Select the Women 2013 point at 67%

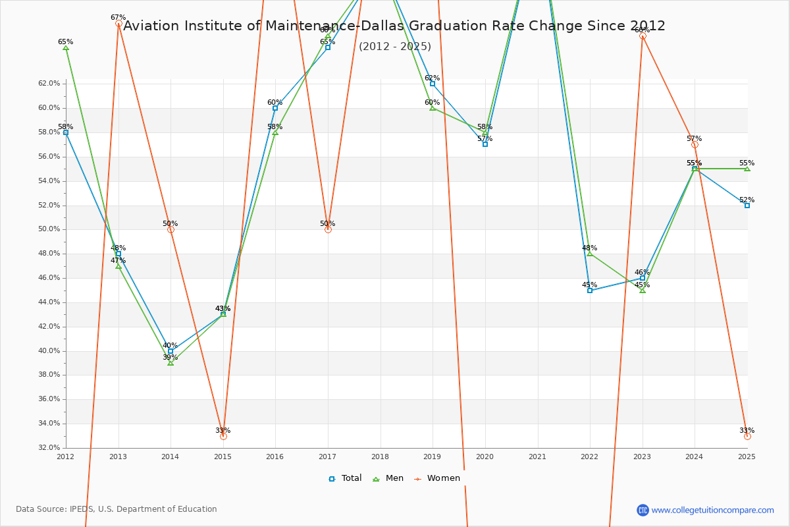coord(118,23)
